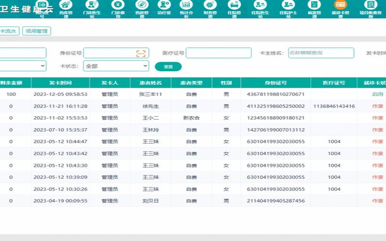Expand the dropdown left of 卡状态
Viewport: 386px width, 241px height.
pyautogui.click(x=23, y=66)
